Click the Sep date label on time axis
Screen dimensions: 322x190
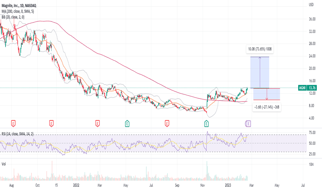click(x=177, y=185)
